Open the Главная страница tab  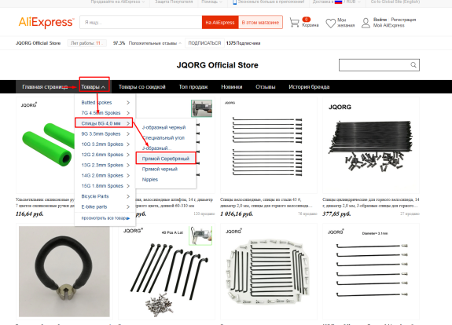tap(45, 87)
